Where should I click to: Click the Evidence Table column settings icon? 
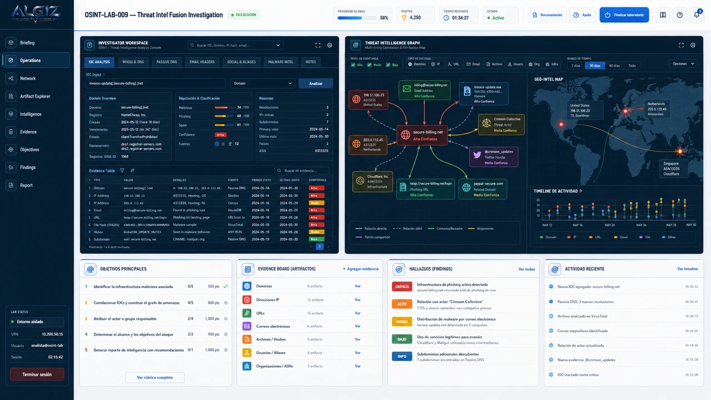coord(132,171)
